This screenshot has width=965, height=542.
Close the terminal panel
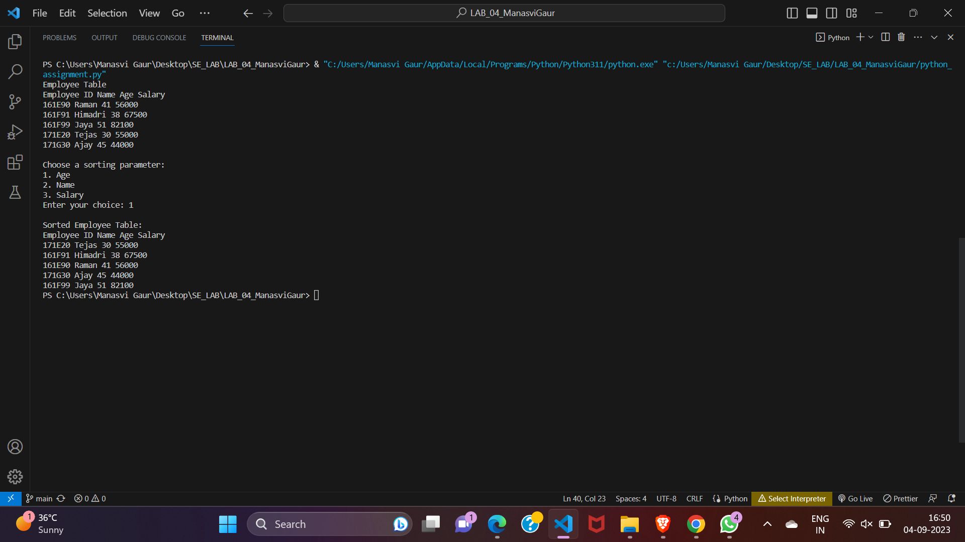tap(950, 37)
